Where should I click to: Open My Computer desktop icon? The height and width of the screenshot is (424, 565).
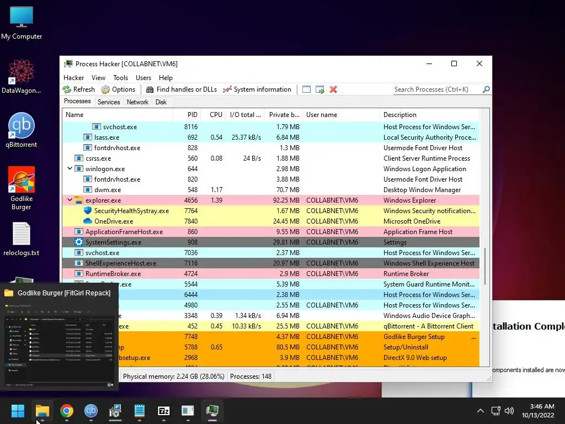click(x=22, y=23)
